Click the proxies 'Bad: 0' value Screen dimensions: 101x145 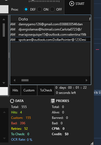click(57, 123)
